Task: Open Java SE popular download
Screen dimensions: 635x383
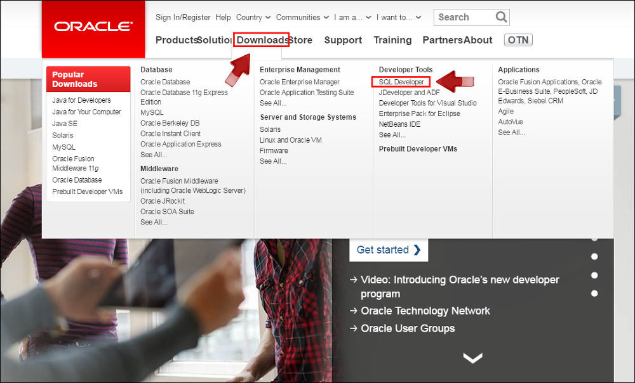Action: (x=64, y=124)
